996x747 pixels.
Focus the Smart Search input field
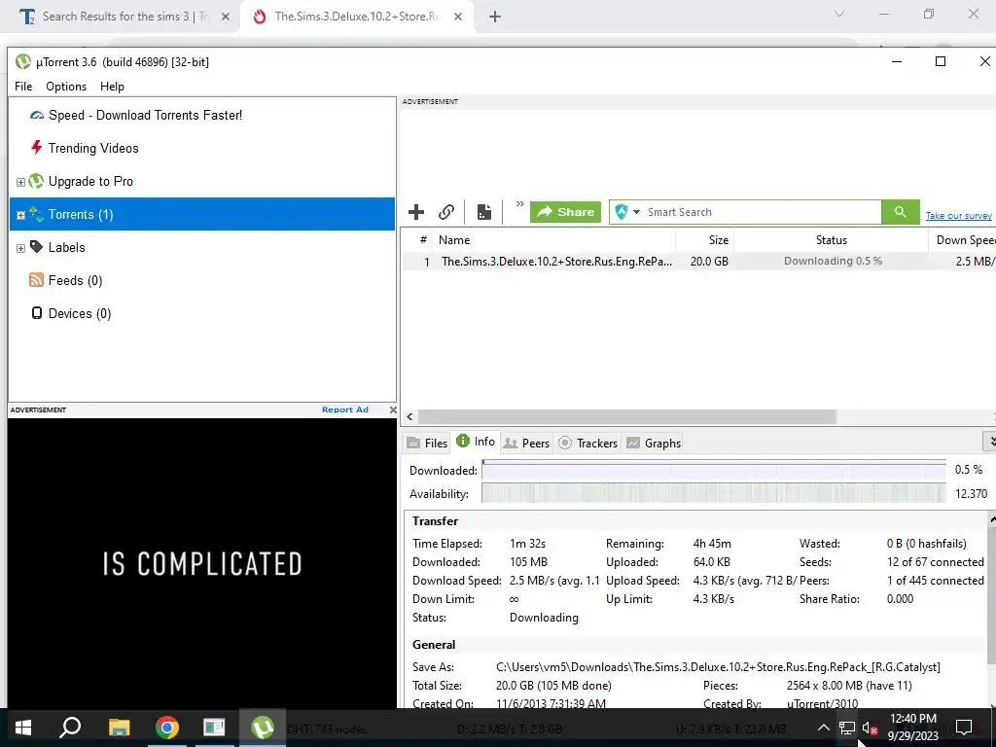763,212
